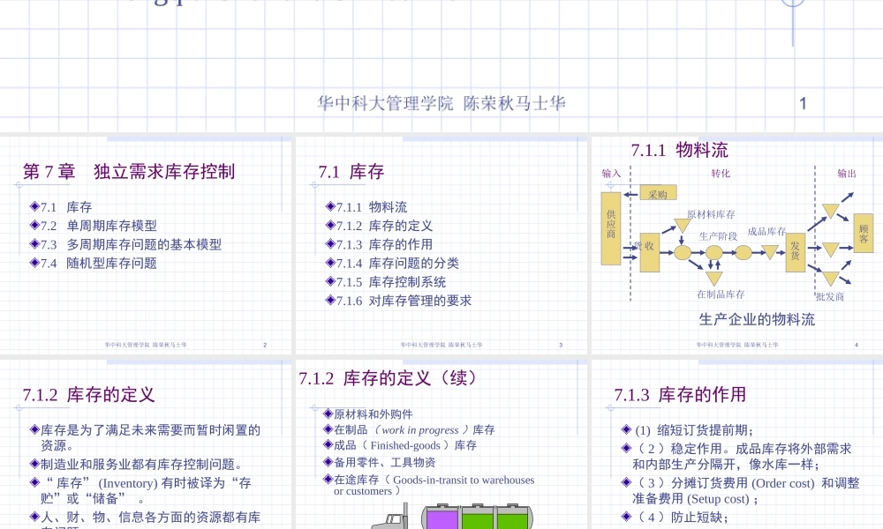This screenshot has height=529, width=883.
Task: Click a 生产阶段 circle shape in the diagram
Action: (713, 252)
